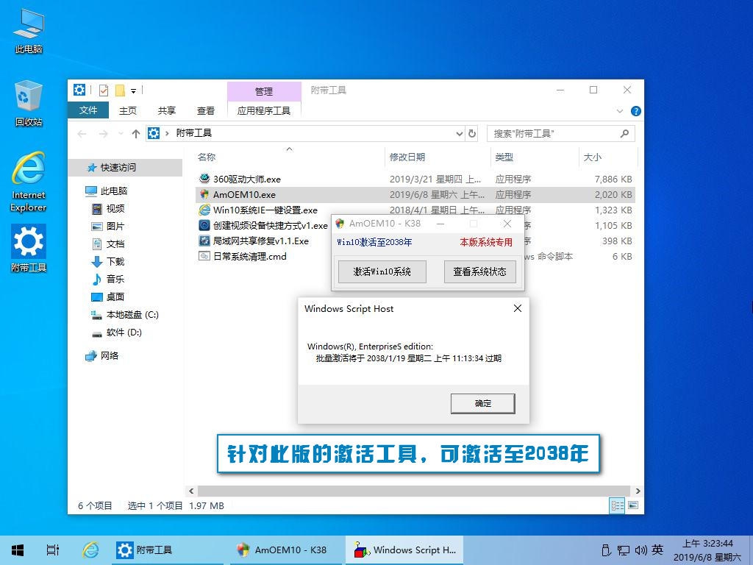Screen dimensions: 753x565
Task: Click the properties checkmark quick access icon
Action: coord(103,90)
